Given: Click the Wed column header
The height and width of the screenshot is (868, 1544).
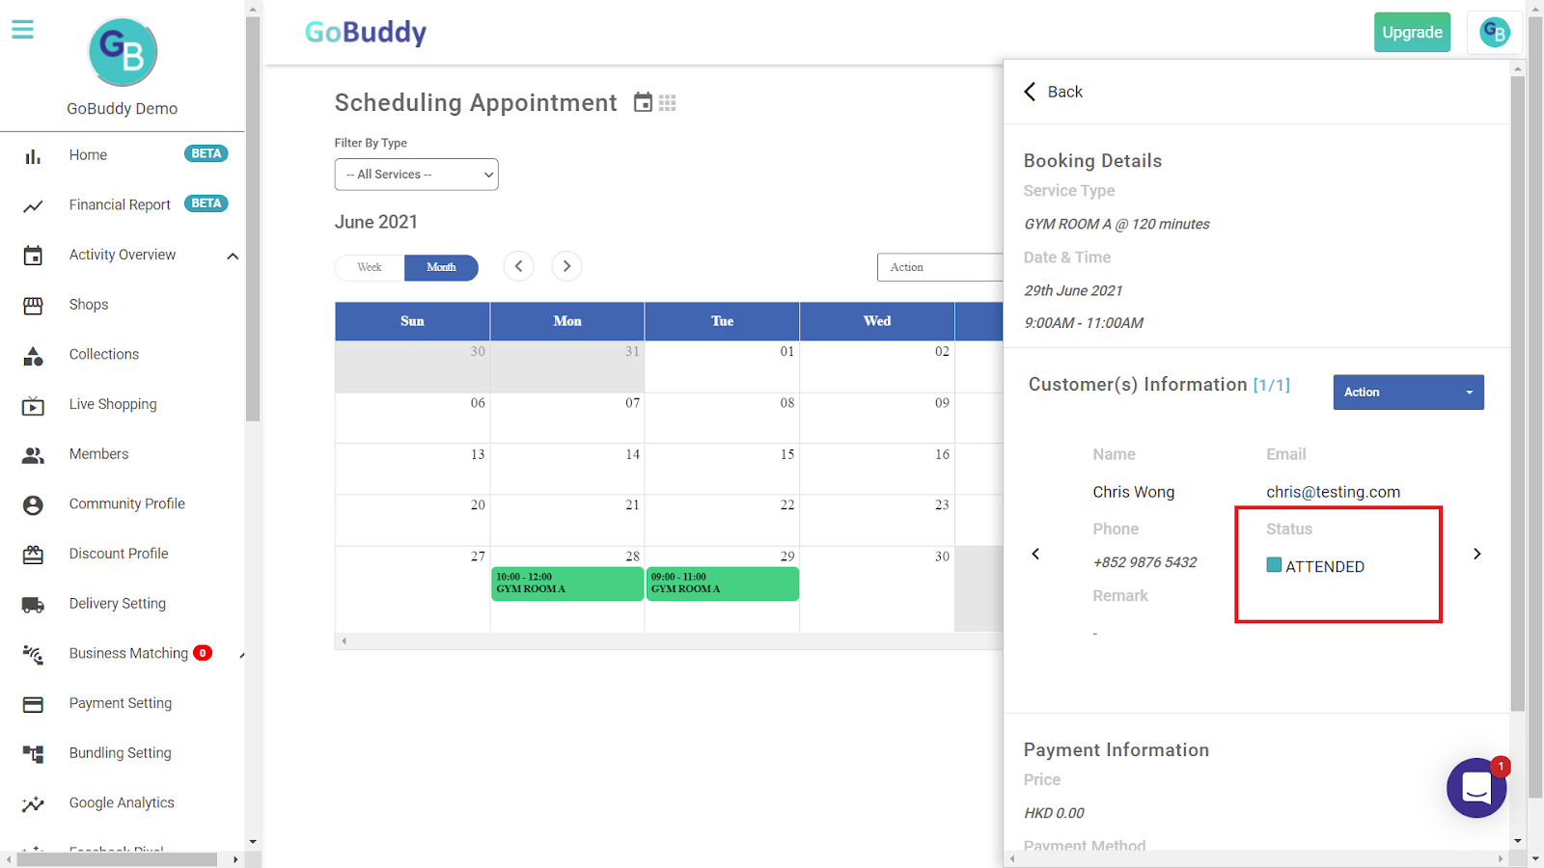Looking at the screenshot, I should (877, 321).
